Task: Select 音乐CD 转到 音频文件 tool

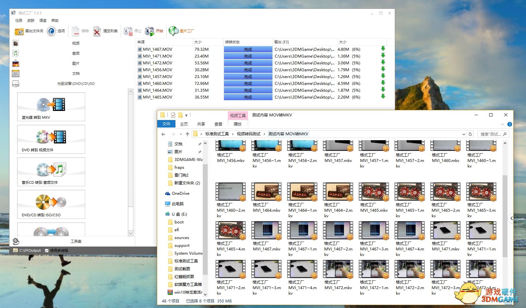Action: [51, 172]
